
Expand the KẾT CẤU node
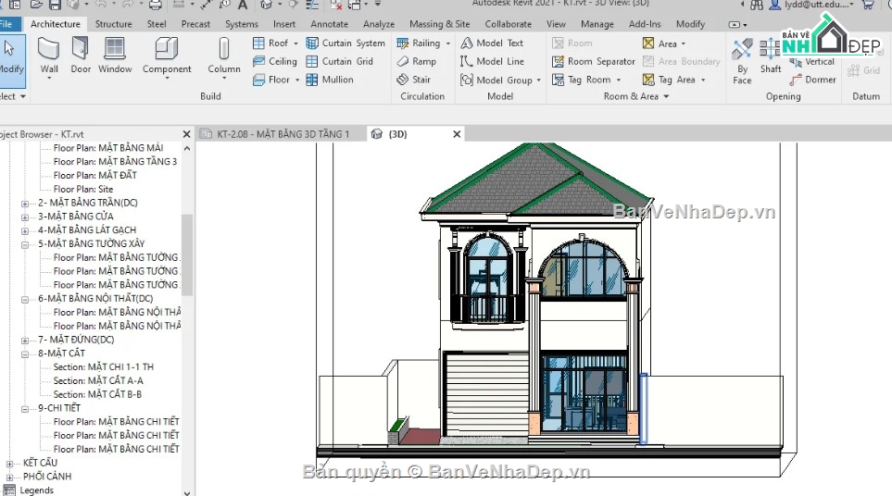tap(9, 464)
